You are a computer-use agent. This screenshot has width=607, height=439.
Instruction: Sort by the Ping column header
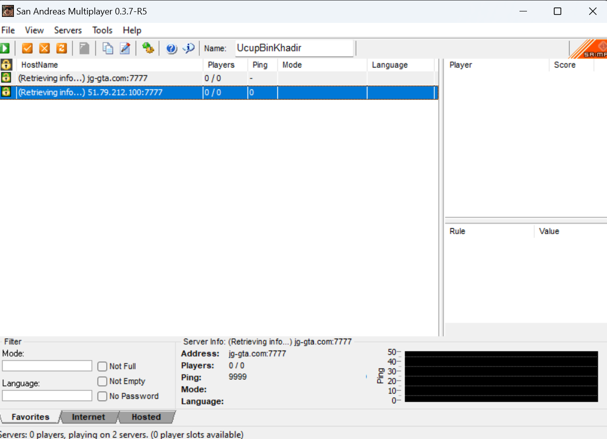[x=262, y=65]
